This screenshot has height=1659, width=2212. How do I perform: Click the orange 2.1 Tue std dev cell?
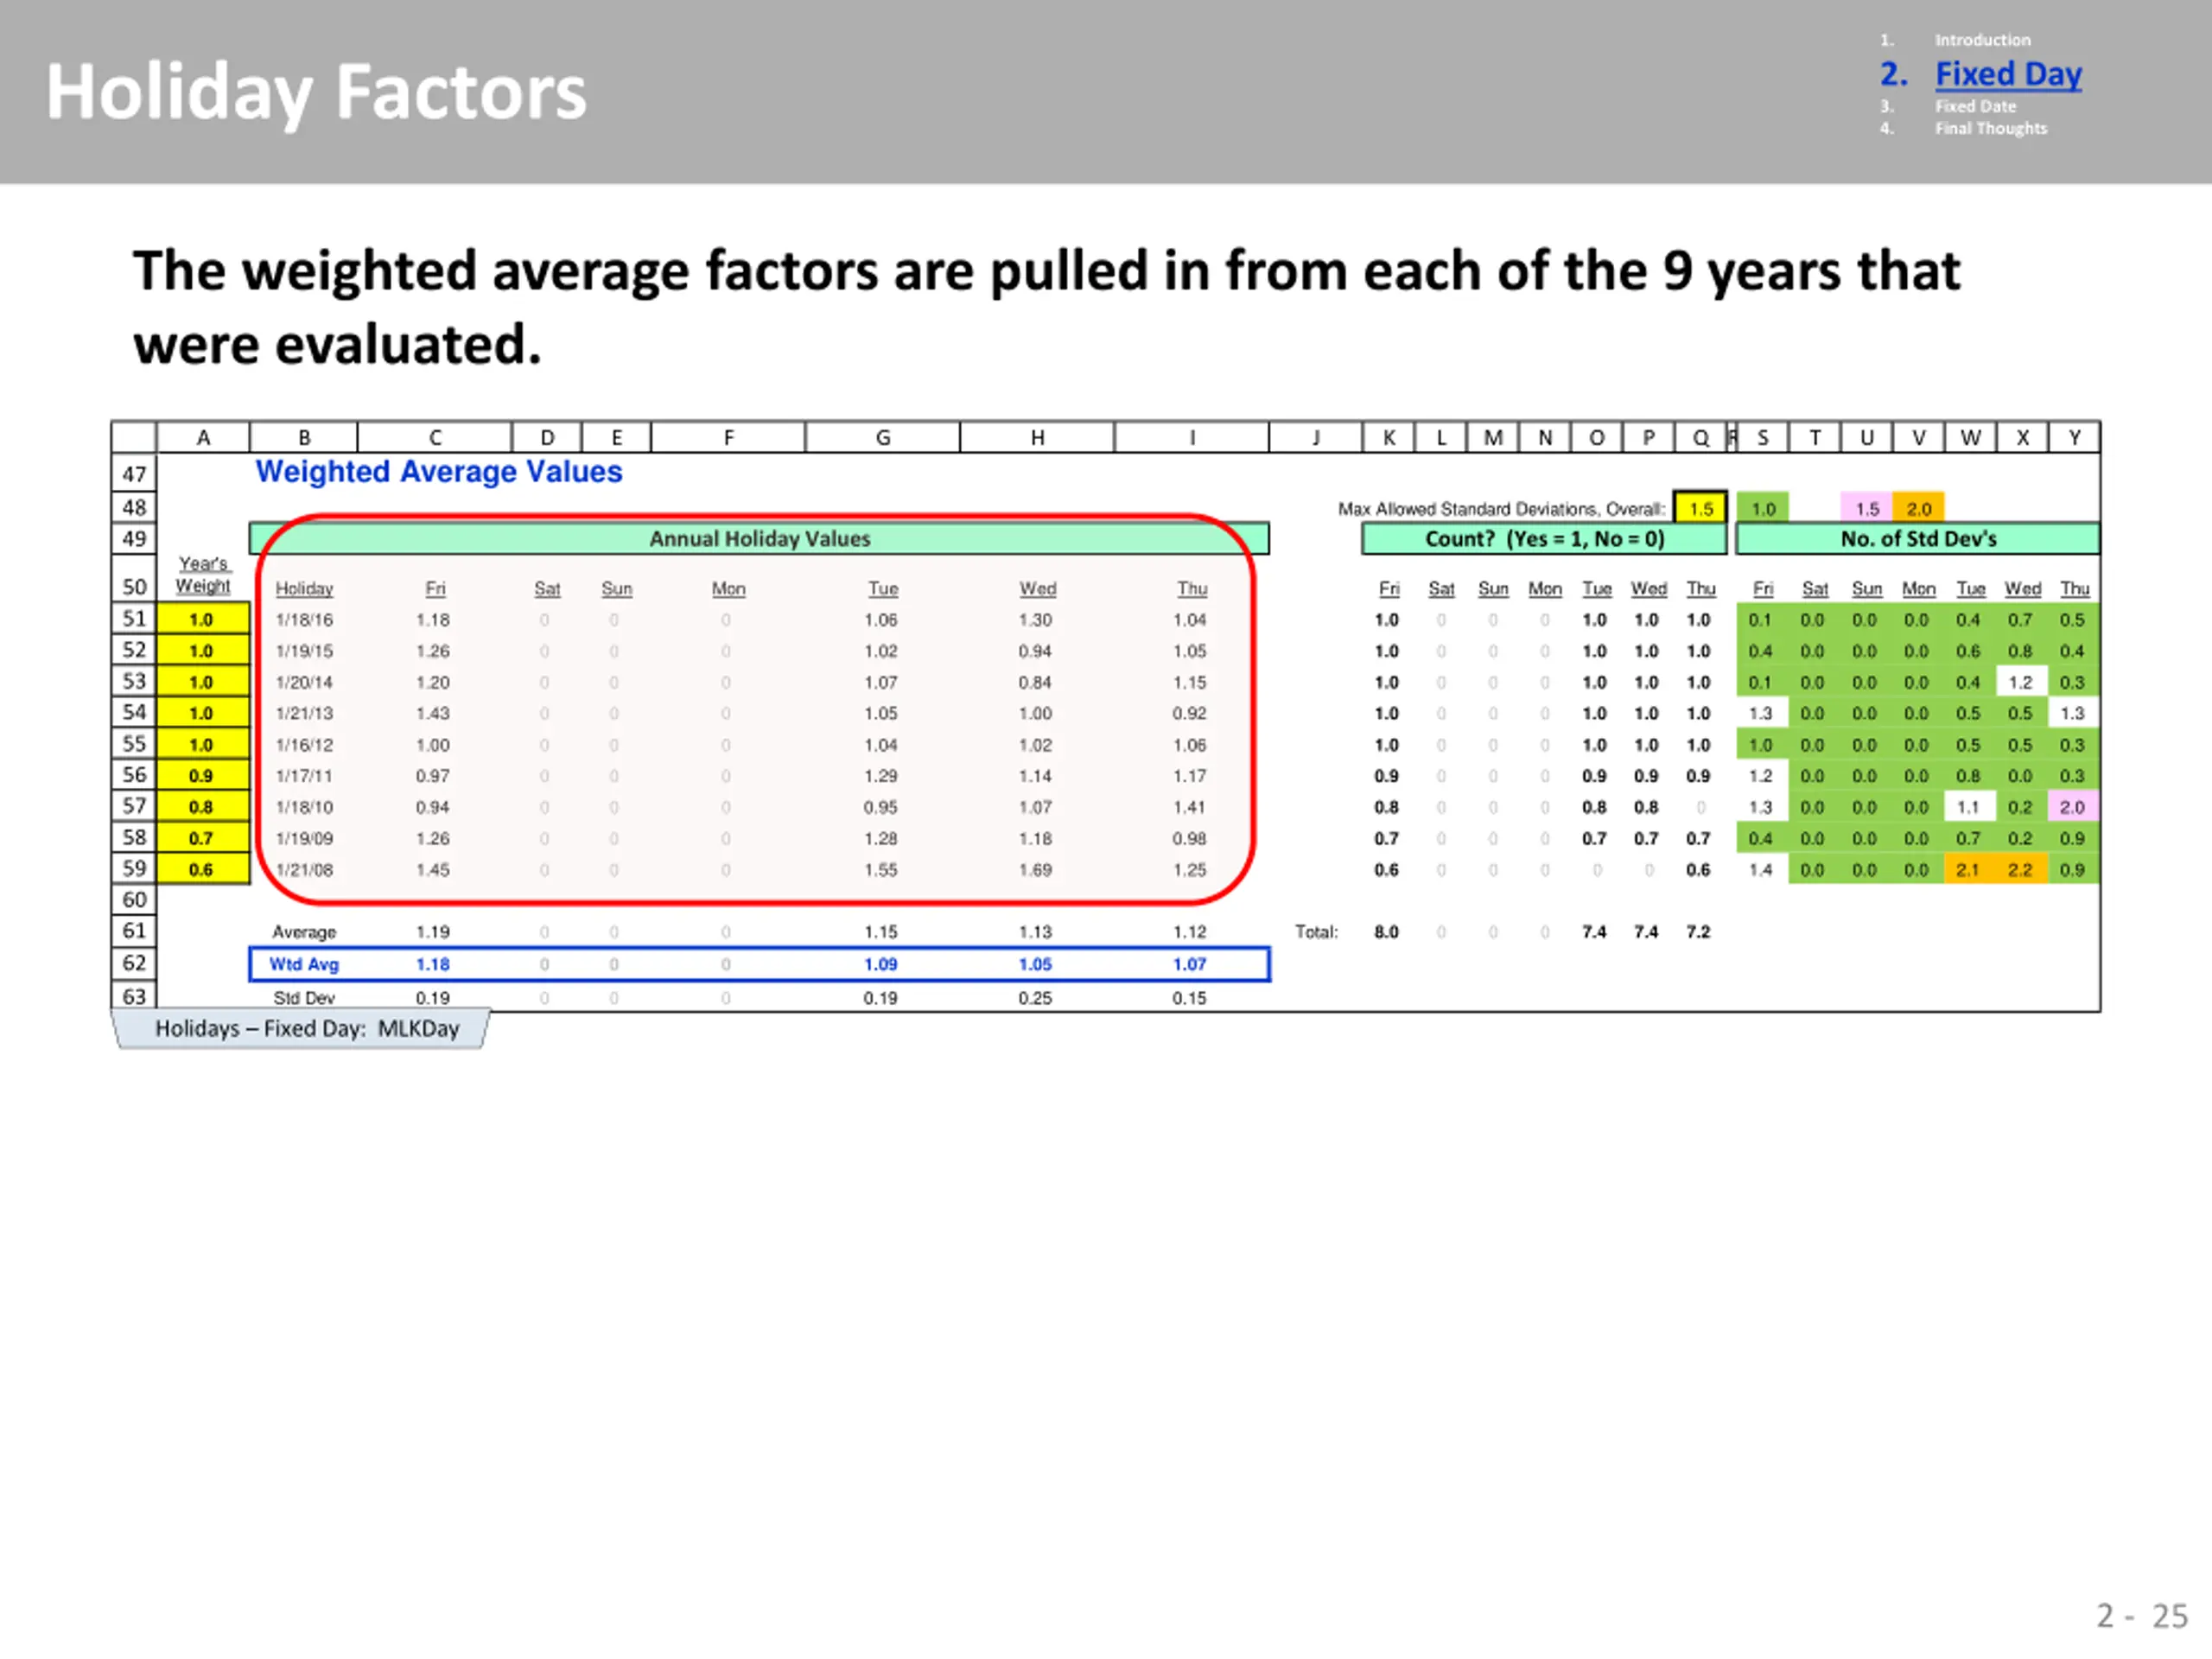tap(1969, 870)
